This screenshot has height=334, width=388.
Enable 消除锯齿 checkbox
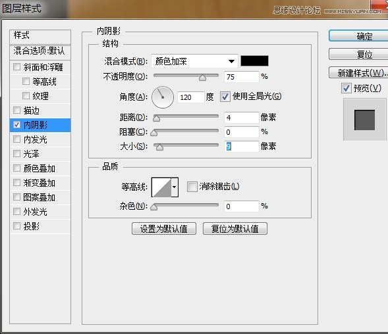coord(192,187)
